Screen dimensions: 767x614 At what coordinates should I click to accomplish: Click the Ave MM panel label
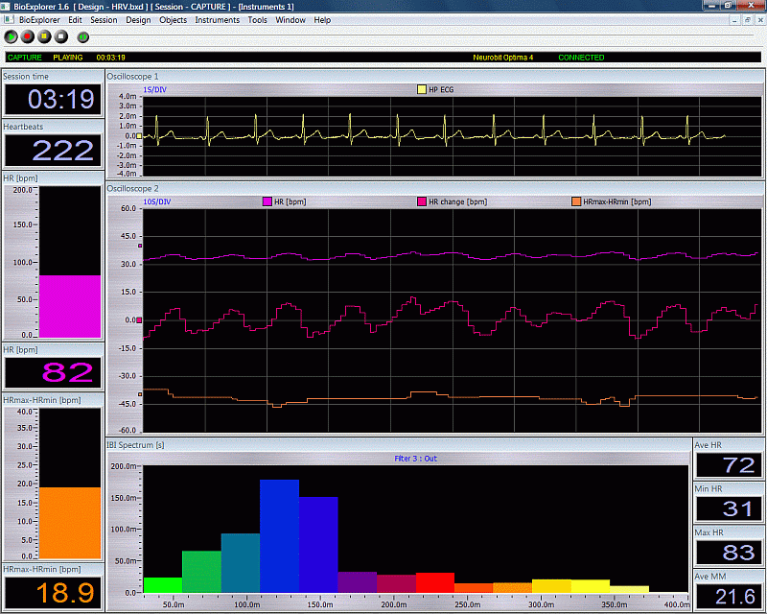tap(710, 577)
